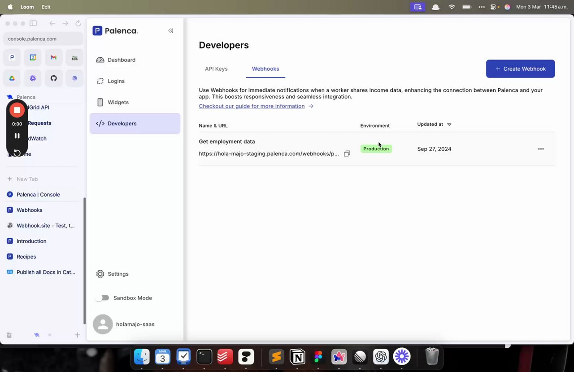Open Calendar from the dock
The height and width of the screenshot is (372, 574).
pyautogui.click(x=163, y=357)
